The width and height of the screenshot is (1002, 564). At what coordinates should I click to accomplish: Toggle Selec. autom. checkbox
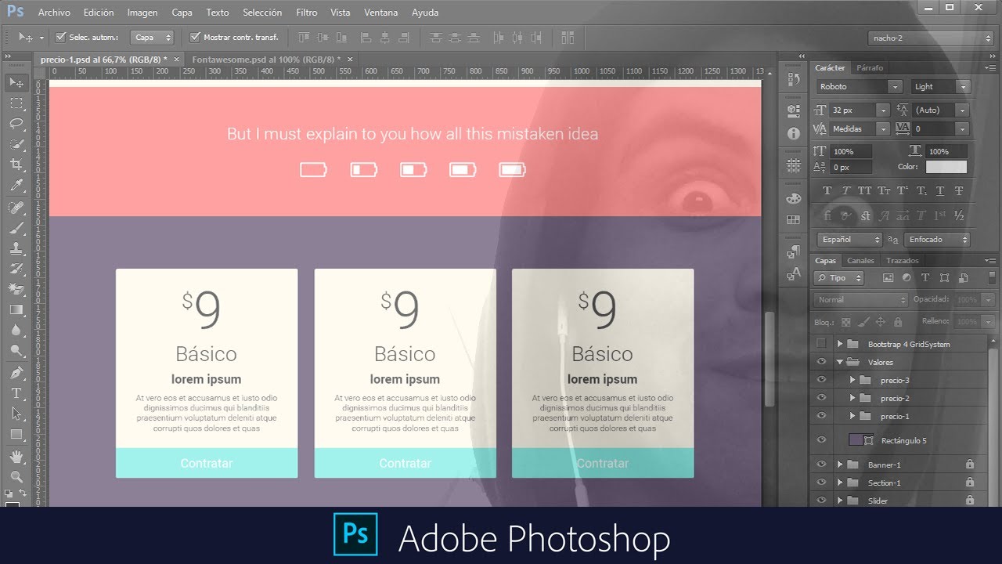tap(61, 37)
